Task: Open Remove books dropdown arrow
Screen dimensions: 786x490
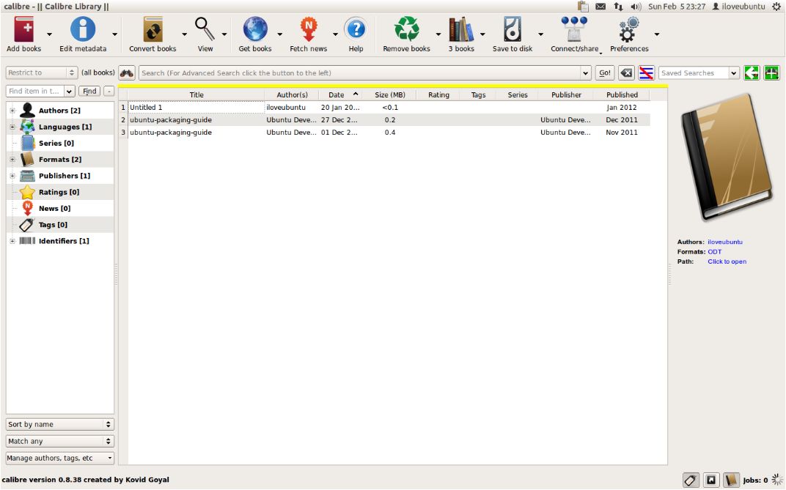Action: pos(438,34)
